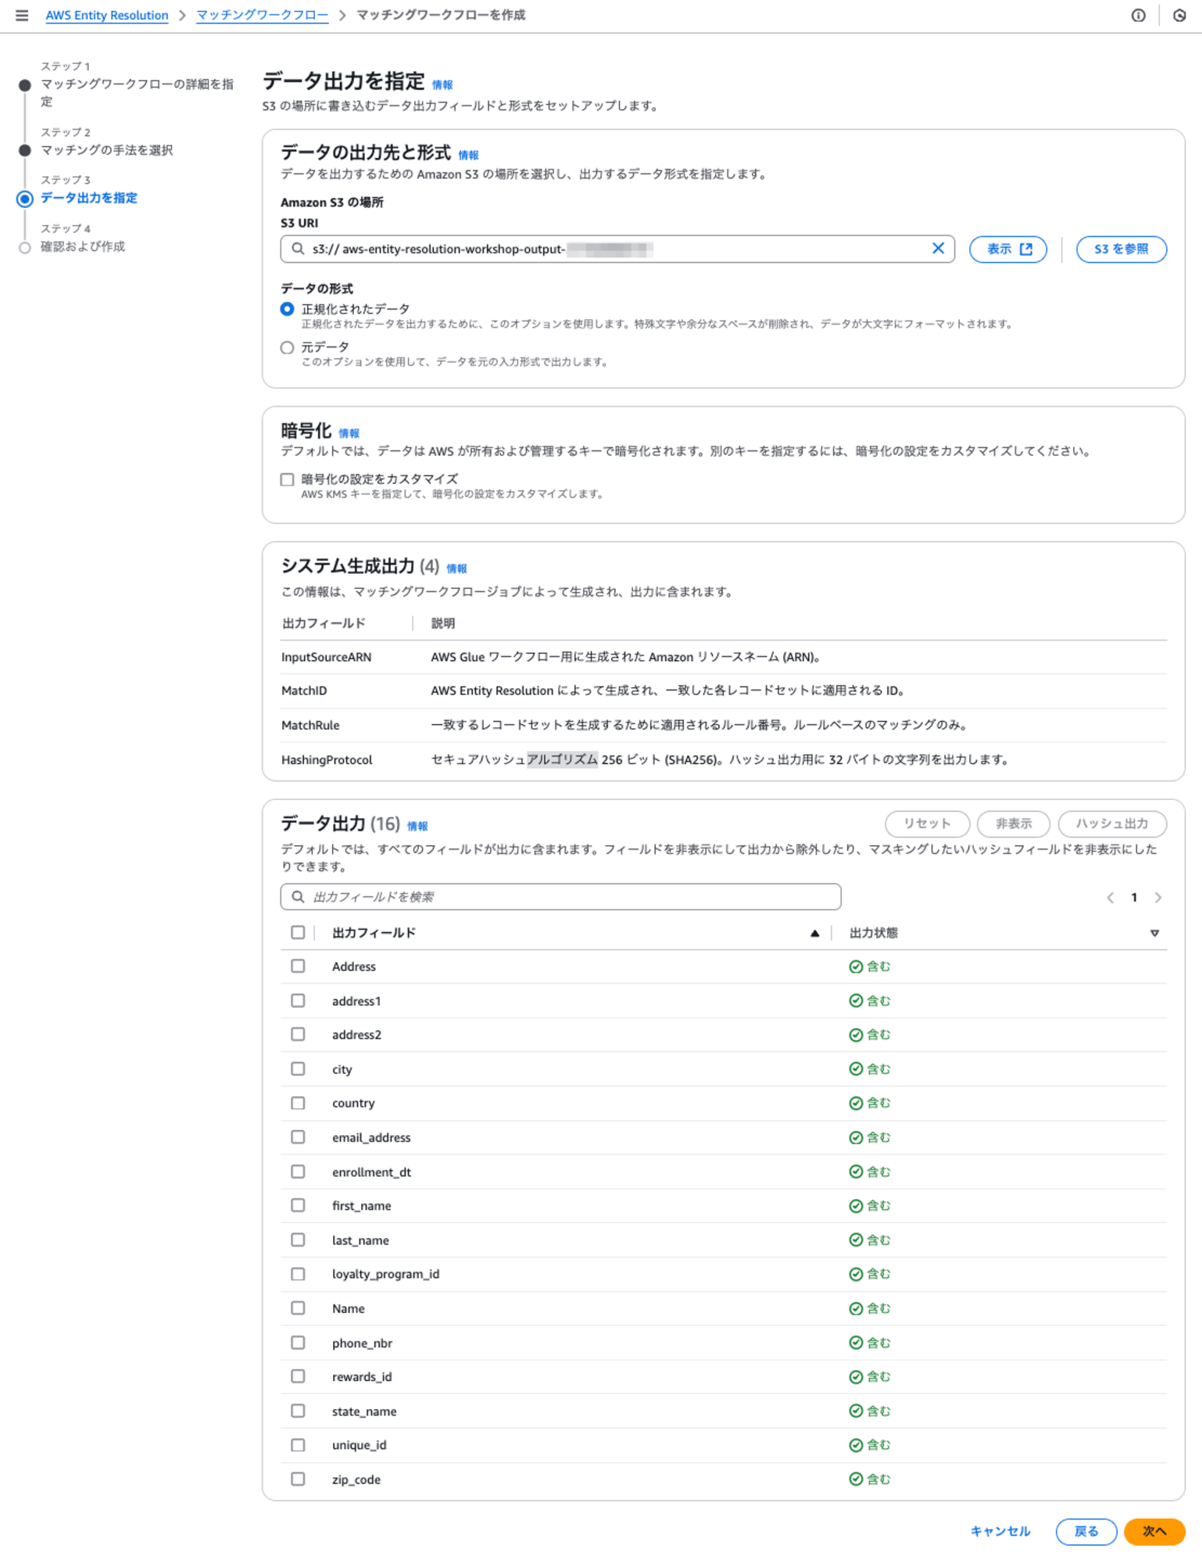The width and height of the screenshot is (1202, 1564).
Task: Select the normalized data radio option
Action: tap(288, 309)
